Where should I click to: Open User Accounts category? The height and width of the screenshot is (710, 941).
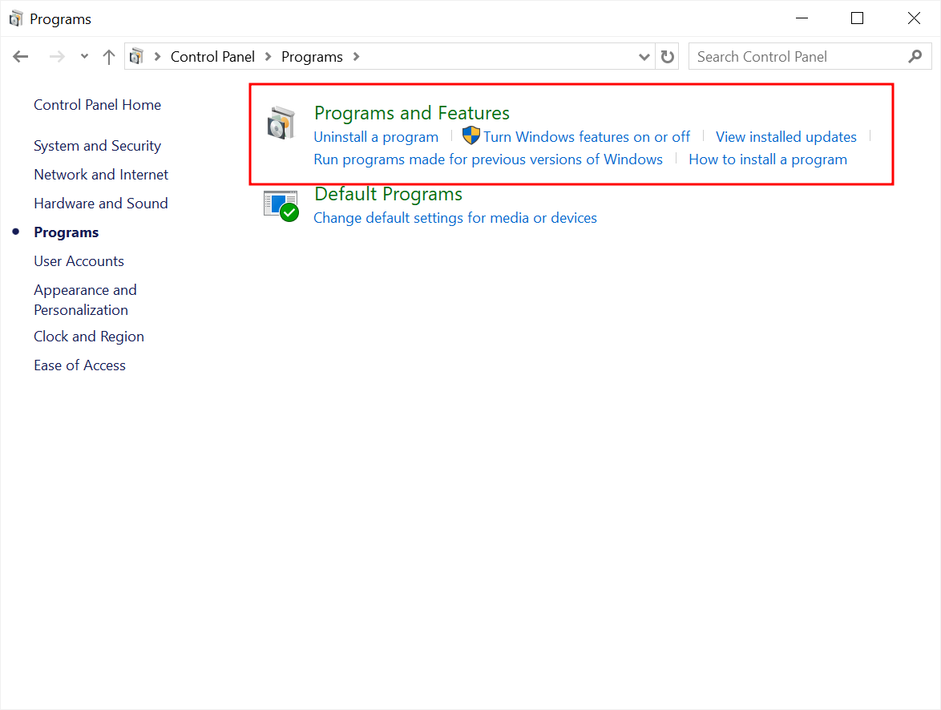pyautogui.click(x=79, y=261)
